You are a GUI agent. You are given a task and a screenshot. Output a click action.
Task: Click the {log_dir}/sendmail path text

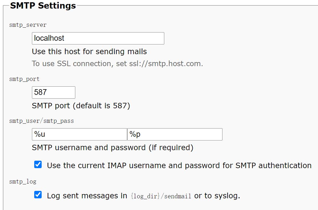click(x=161, y=196)
